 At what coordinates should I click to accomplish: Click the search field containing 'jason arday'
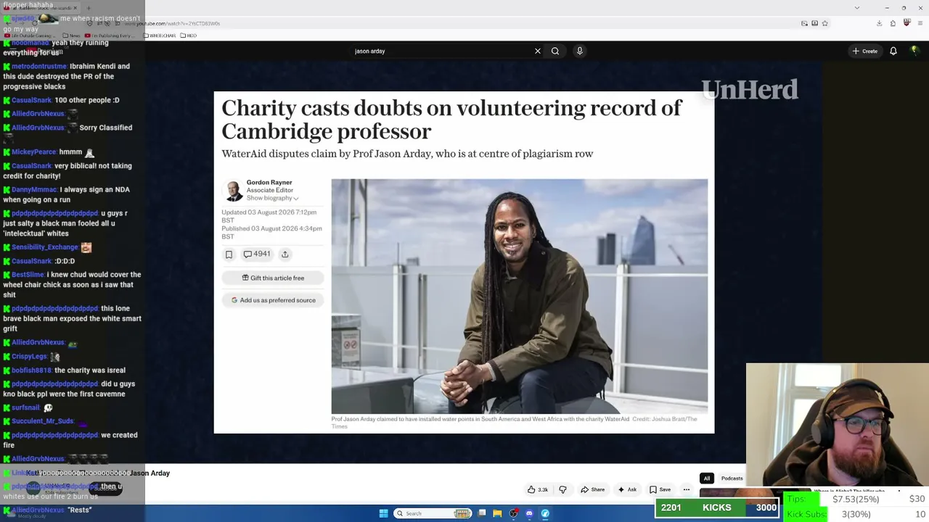(x=441, y=51)
